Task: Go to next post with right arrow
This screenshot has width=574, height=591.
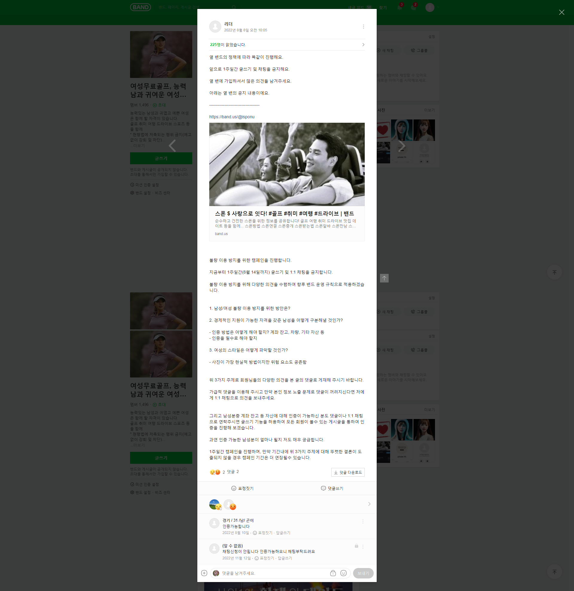Action: tap(402, 146)
